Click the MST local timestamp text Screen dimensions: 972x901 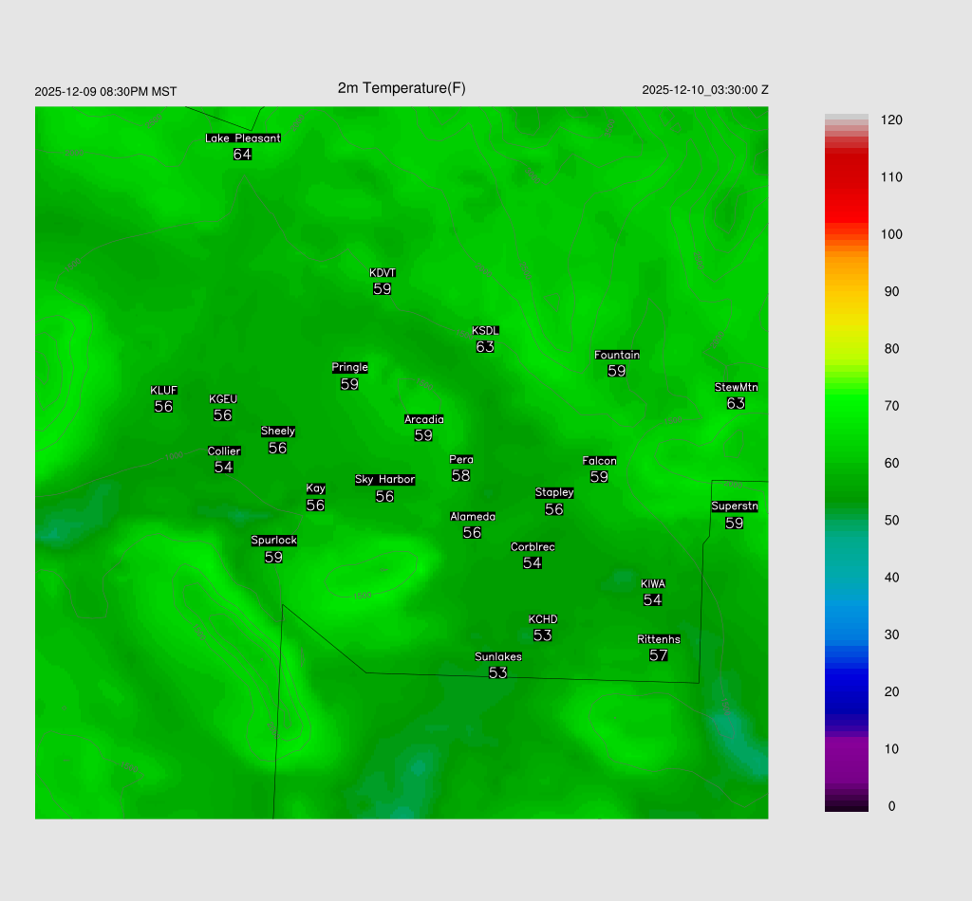pos(105,92)
